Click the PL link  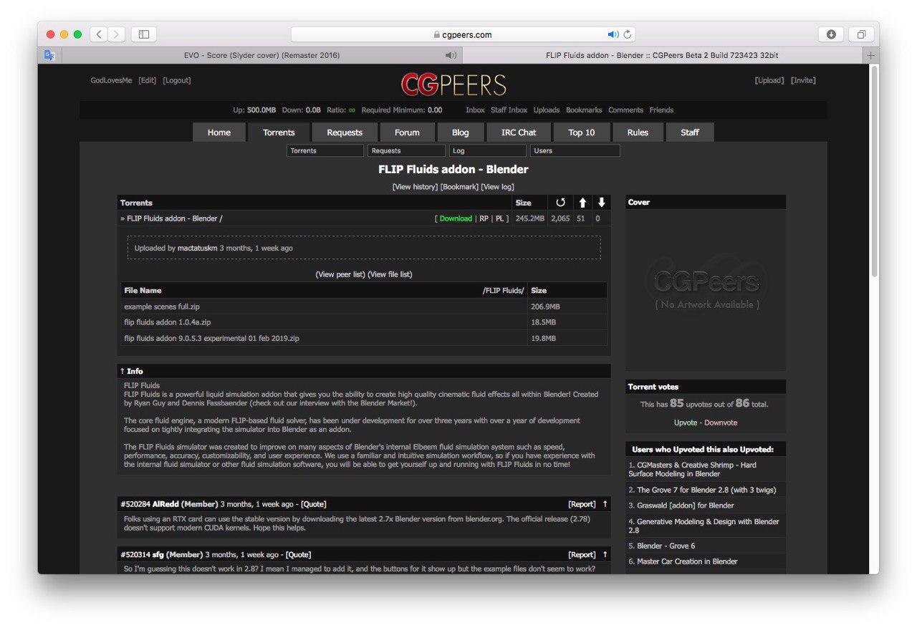pos(500,218)
